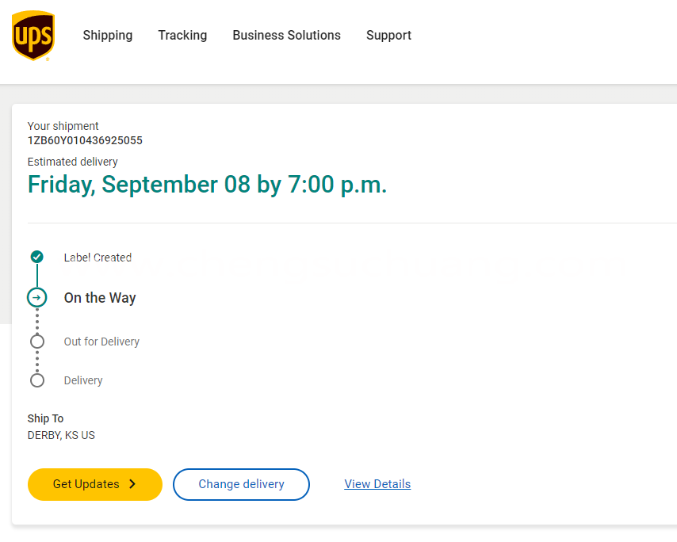Open the Tracking menu
Image resolution: width=677 pixels, height=542 pixels.
[182, 36]
